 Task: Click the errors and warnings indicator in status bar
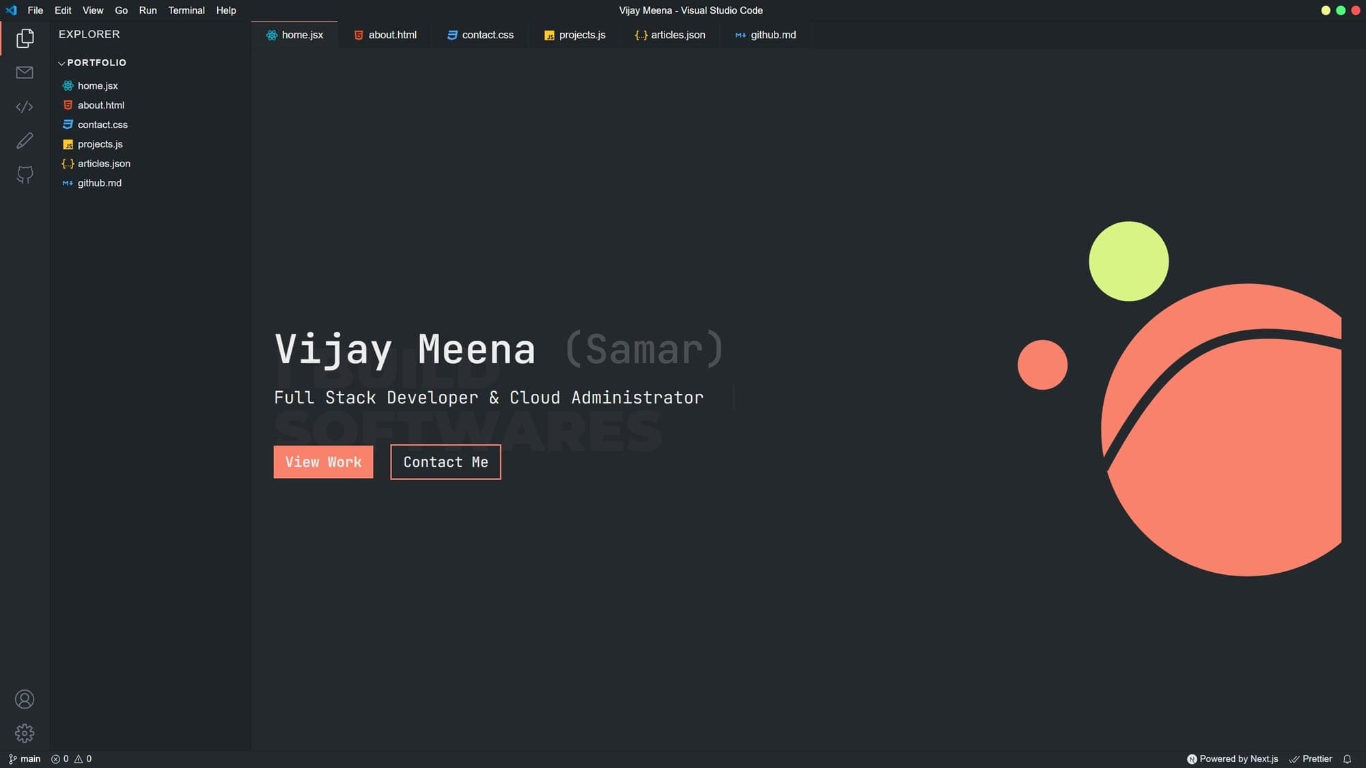(x=70, y=758)
